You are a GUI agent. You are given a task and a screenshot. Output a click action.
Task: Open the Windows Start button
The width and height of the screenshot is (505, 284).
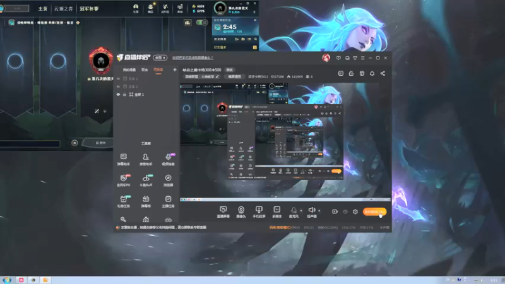coord(7,280)
